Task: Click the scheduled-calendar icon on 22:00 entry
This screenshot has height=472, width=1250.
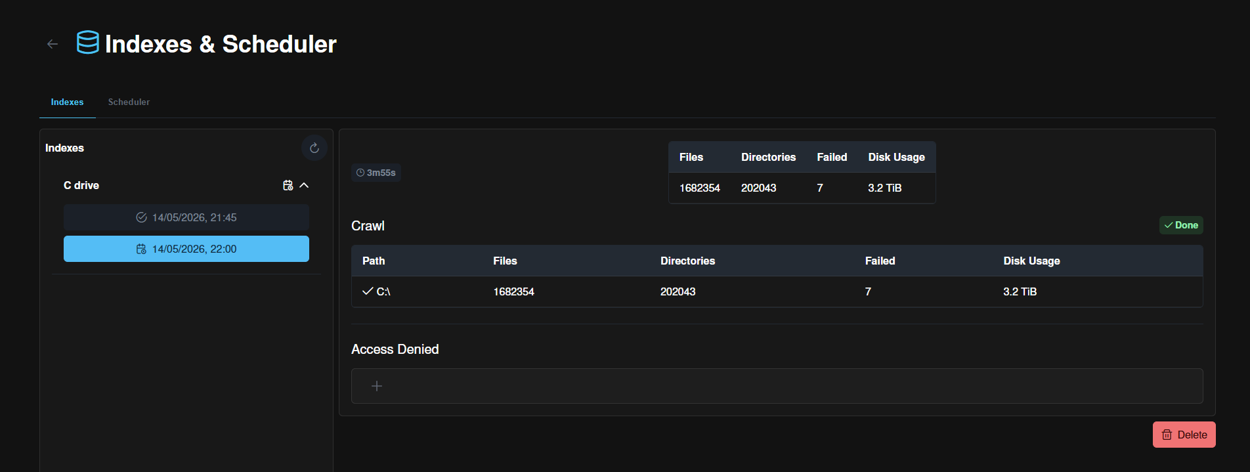Action: (141, 249)
